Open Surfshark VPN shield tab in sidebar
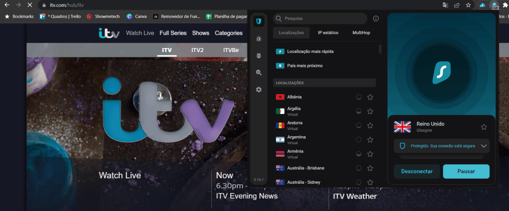The height and width of the screenshot is (211, 509). tap(258, 21)
